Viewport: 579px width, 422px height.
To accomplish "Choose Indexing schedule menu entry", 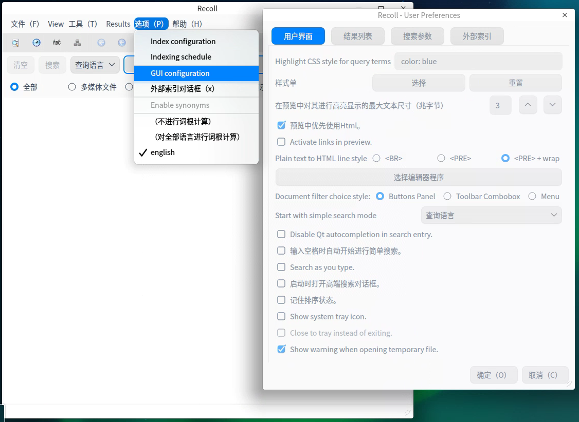I will 196,57.
